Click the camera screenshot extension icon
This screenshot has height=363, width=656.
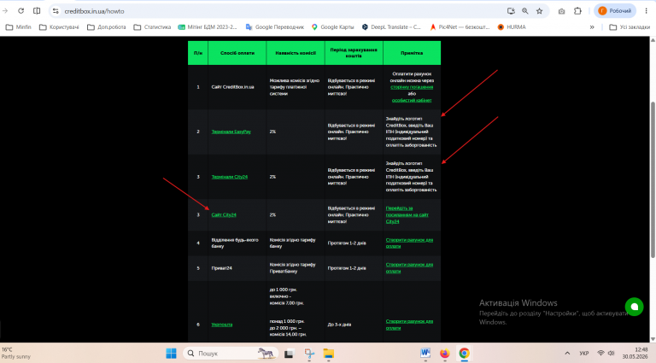point(561,11)
